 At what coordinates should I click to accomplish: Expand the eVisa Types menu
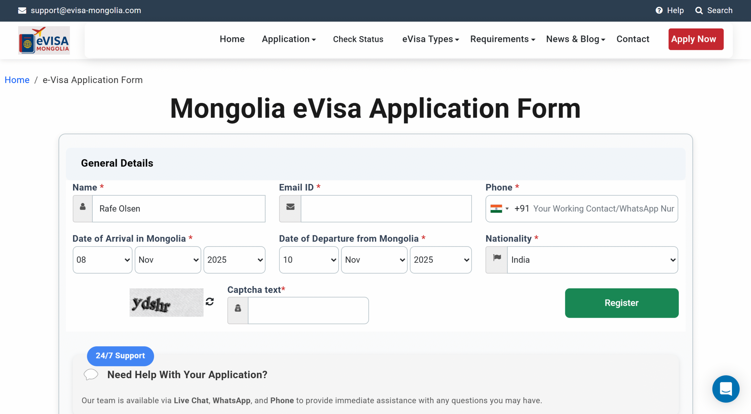coord(430,39)
